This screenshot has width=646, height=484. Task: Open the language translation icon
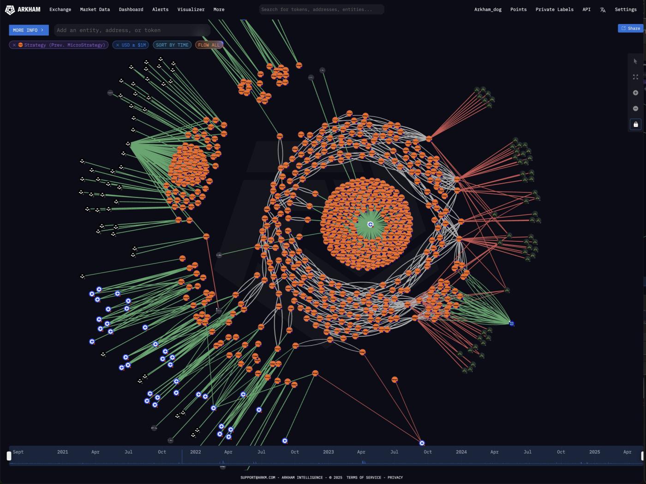603,10
